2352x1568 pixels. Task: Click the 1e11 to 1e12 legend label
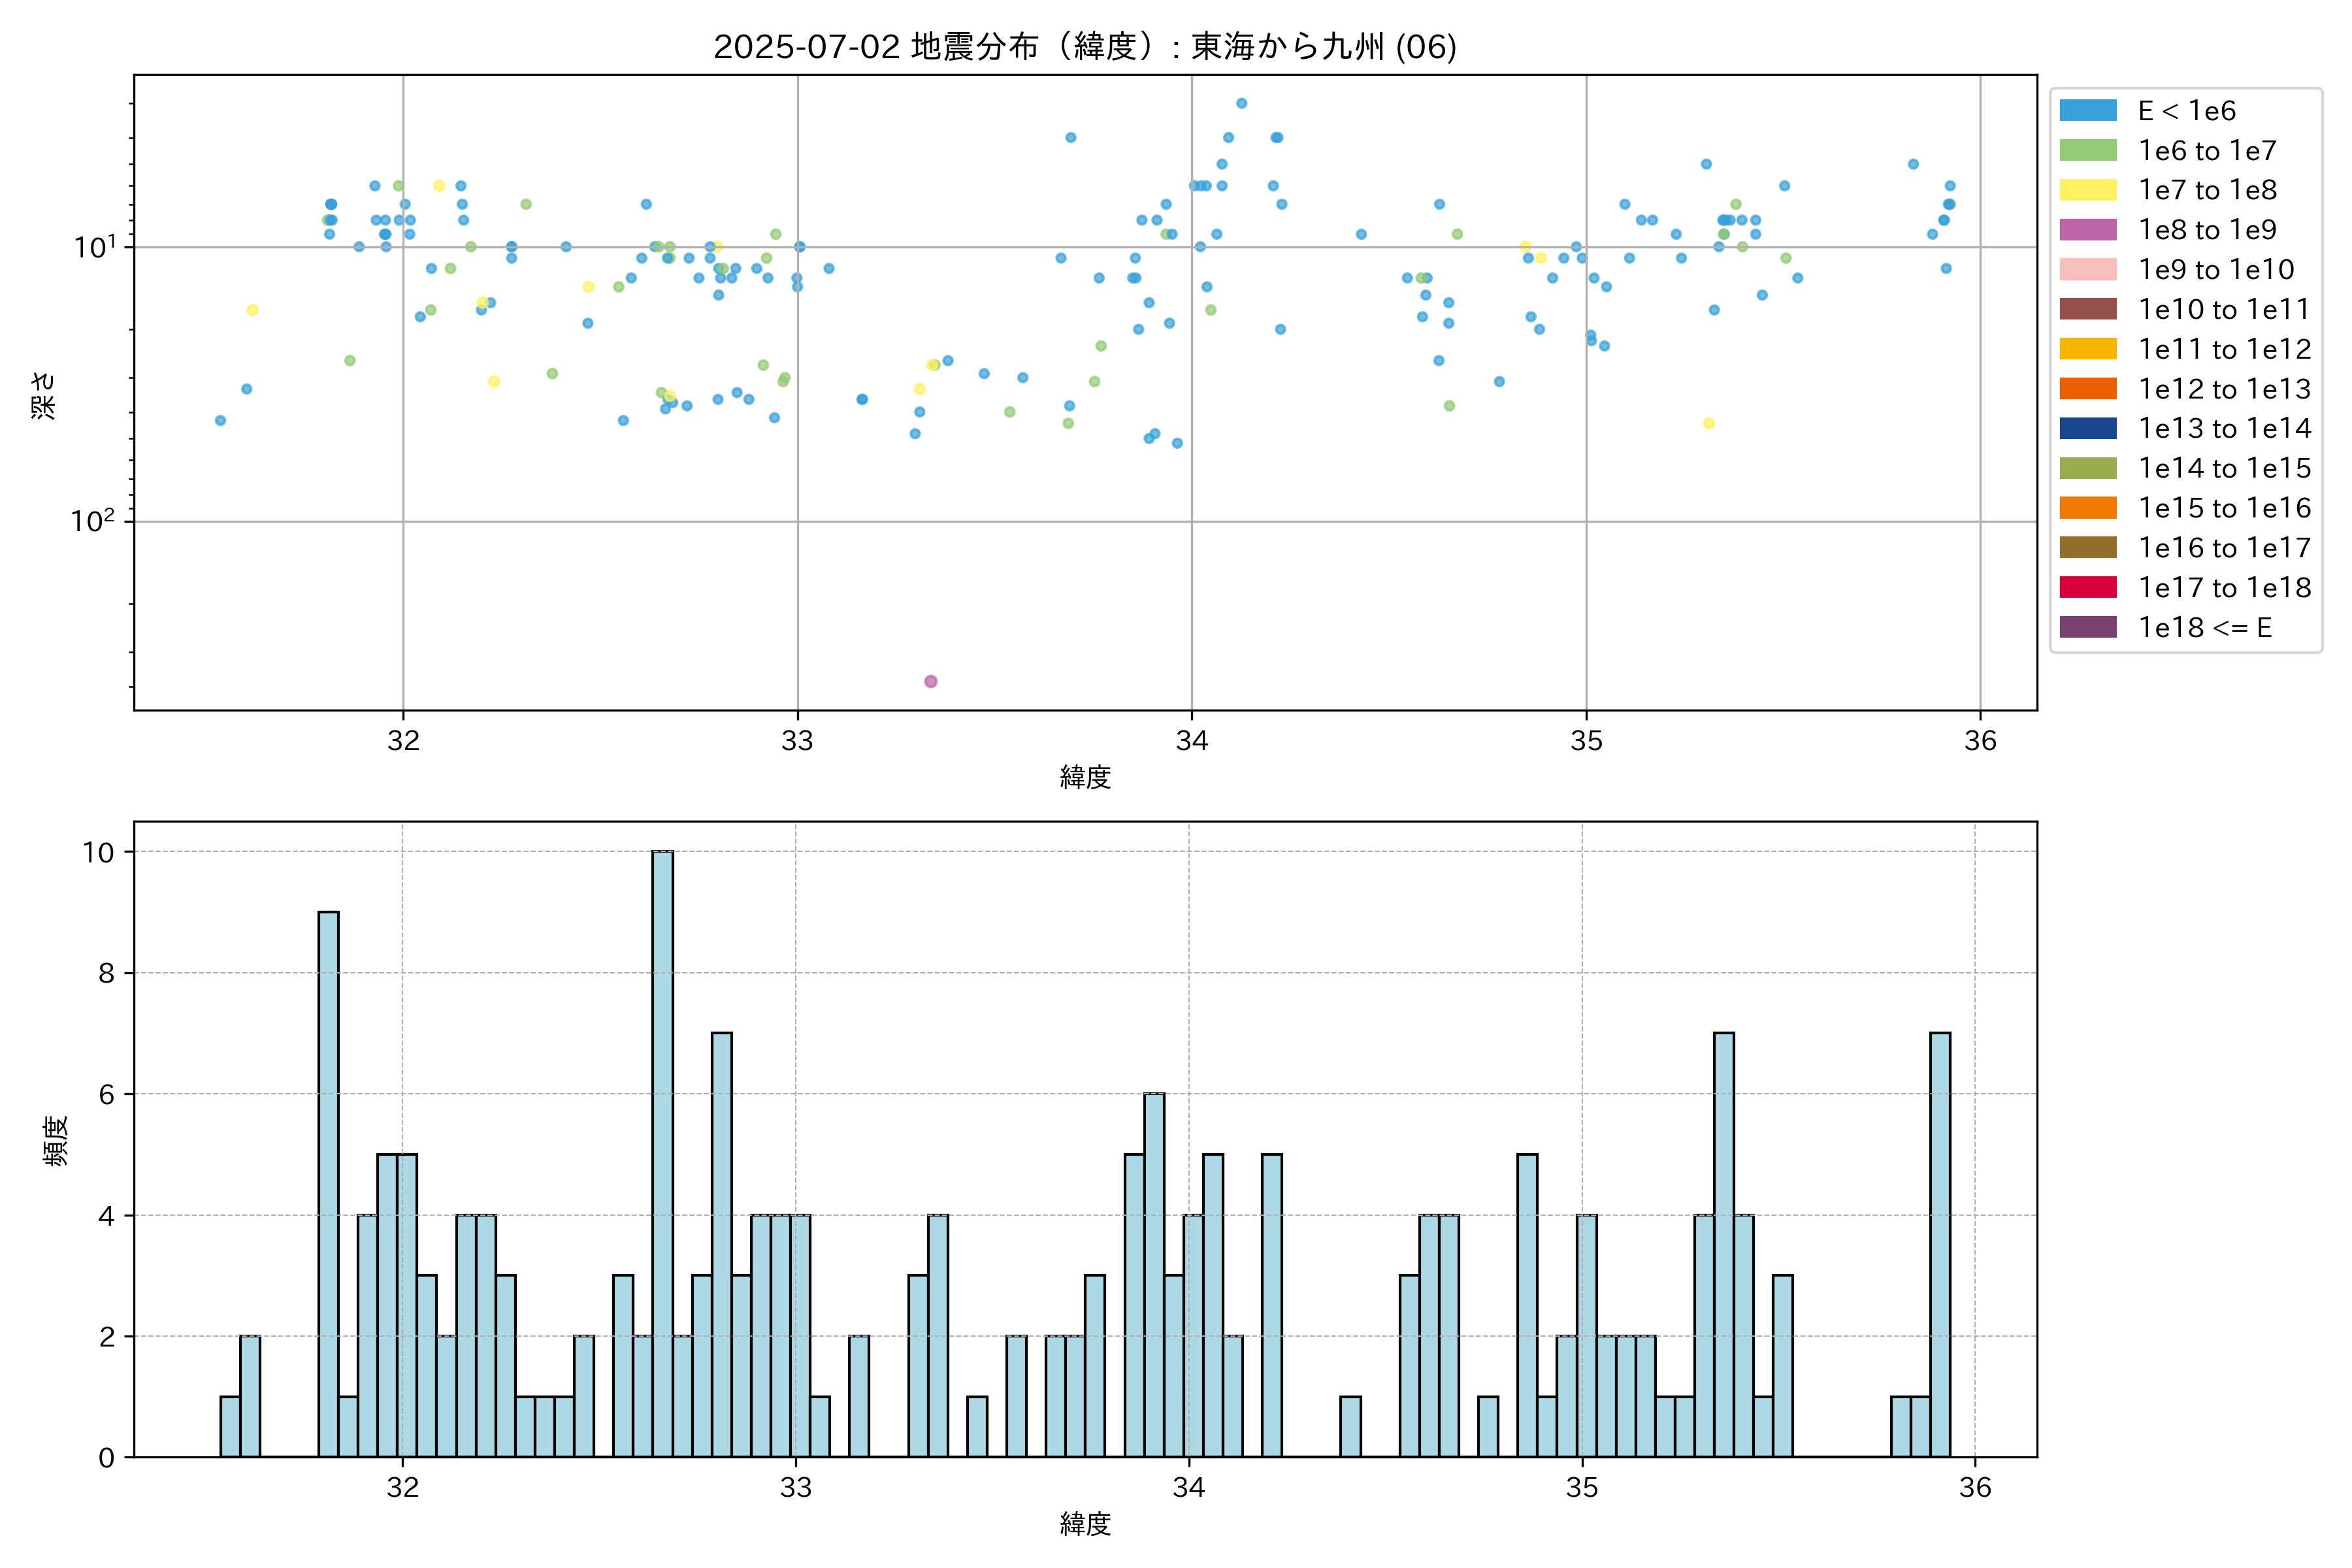pos(2224,349)
